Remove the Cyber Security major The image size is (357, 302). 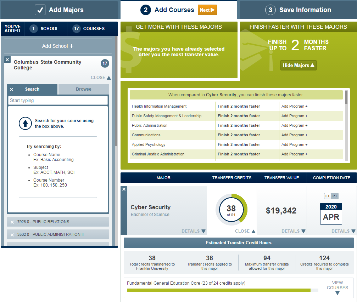[124, 189]
